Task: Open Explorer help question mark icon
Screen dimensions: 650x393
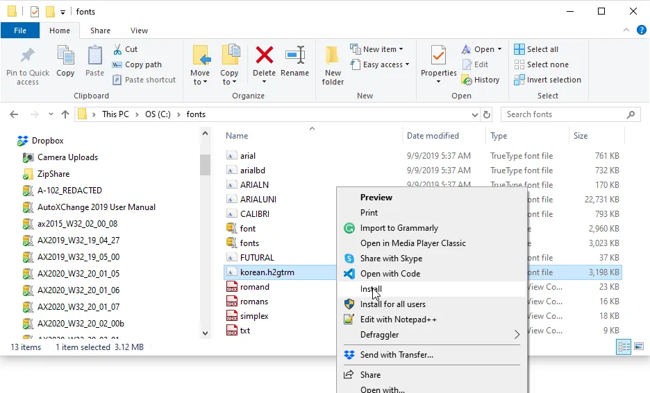Action: coord(641,30)
